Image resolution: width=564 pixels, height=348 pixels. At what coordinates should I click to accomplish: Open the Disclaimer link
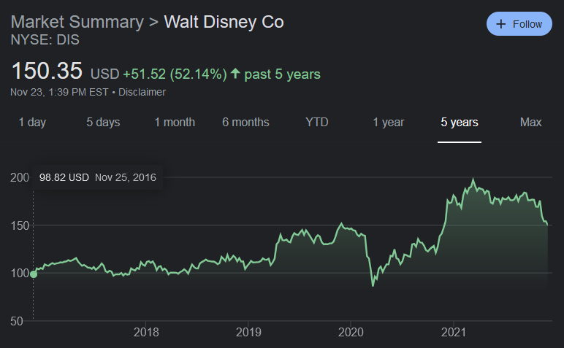[142, 92]
